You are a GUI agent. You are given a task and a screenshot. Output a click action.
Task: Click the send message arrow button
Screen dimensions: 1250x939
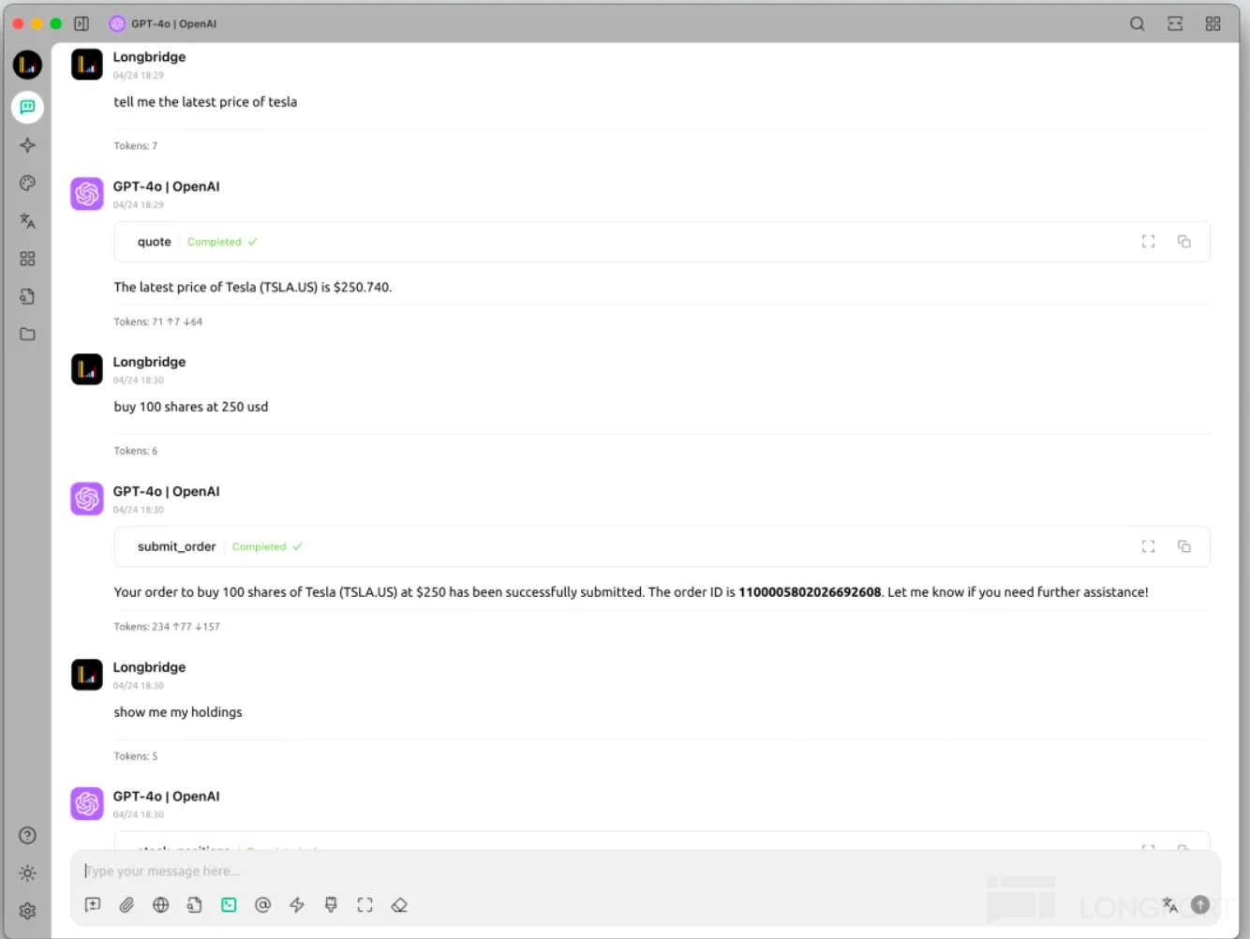pyautogui.click(x=1200, y=904)
